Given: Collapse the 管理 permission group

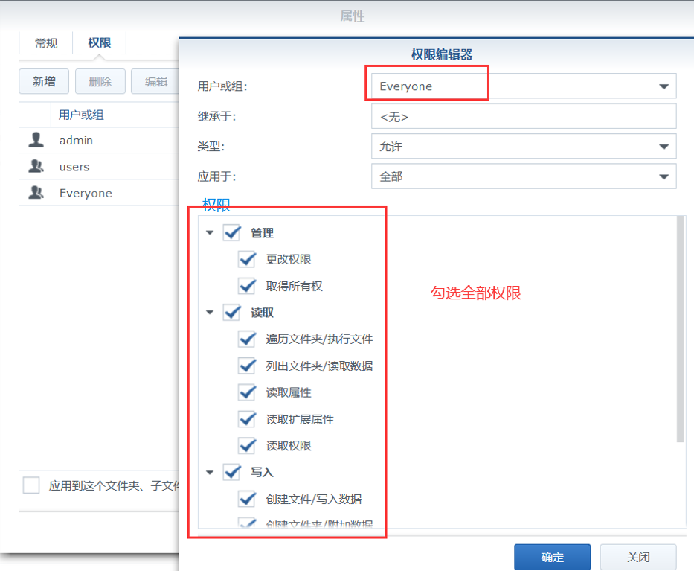Looking at the screenshot, I should point(210,233).
